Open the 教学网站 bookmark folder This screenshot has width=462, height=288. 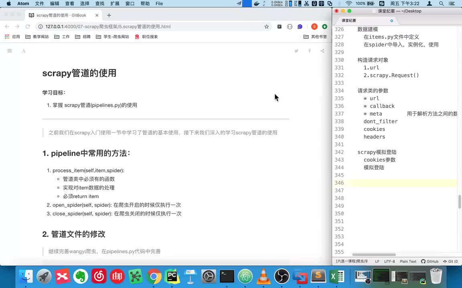37,37
